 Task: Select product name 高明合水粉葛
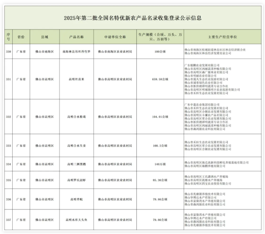coord(77,117)
